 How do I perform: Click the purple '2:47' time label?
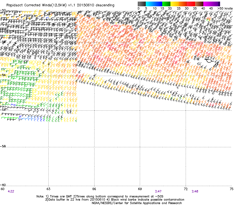click(x=158, y=191)
